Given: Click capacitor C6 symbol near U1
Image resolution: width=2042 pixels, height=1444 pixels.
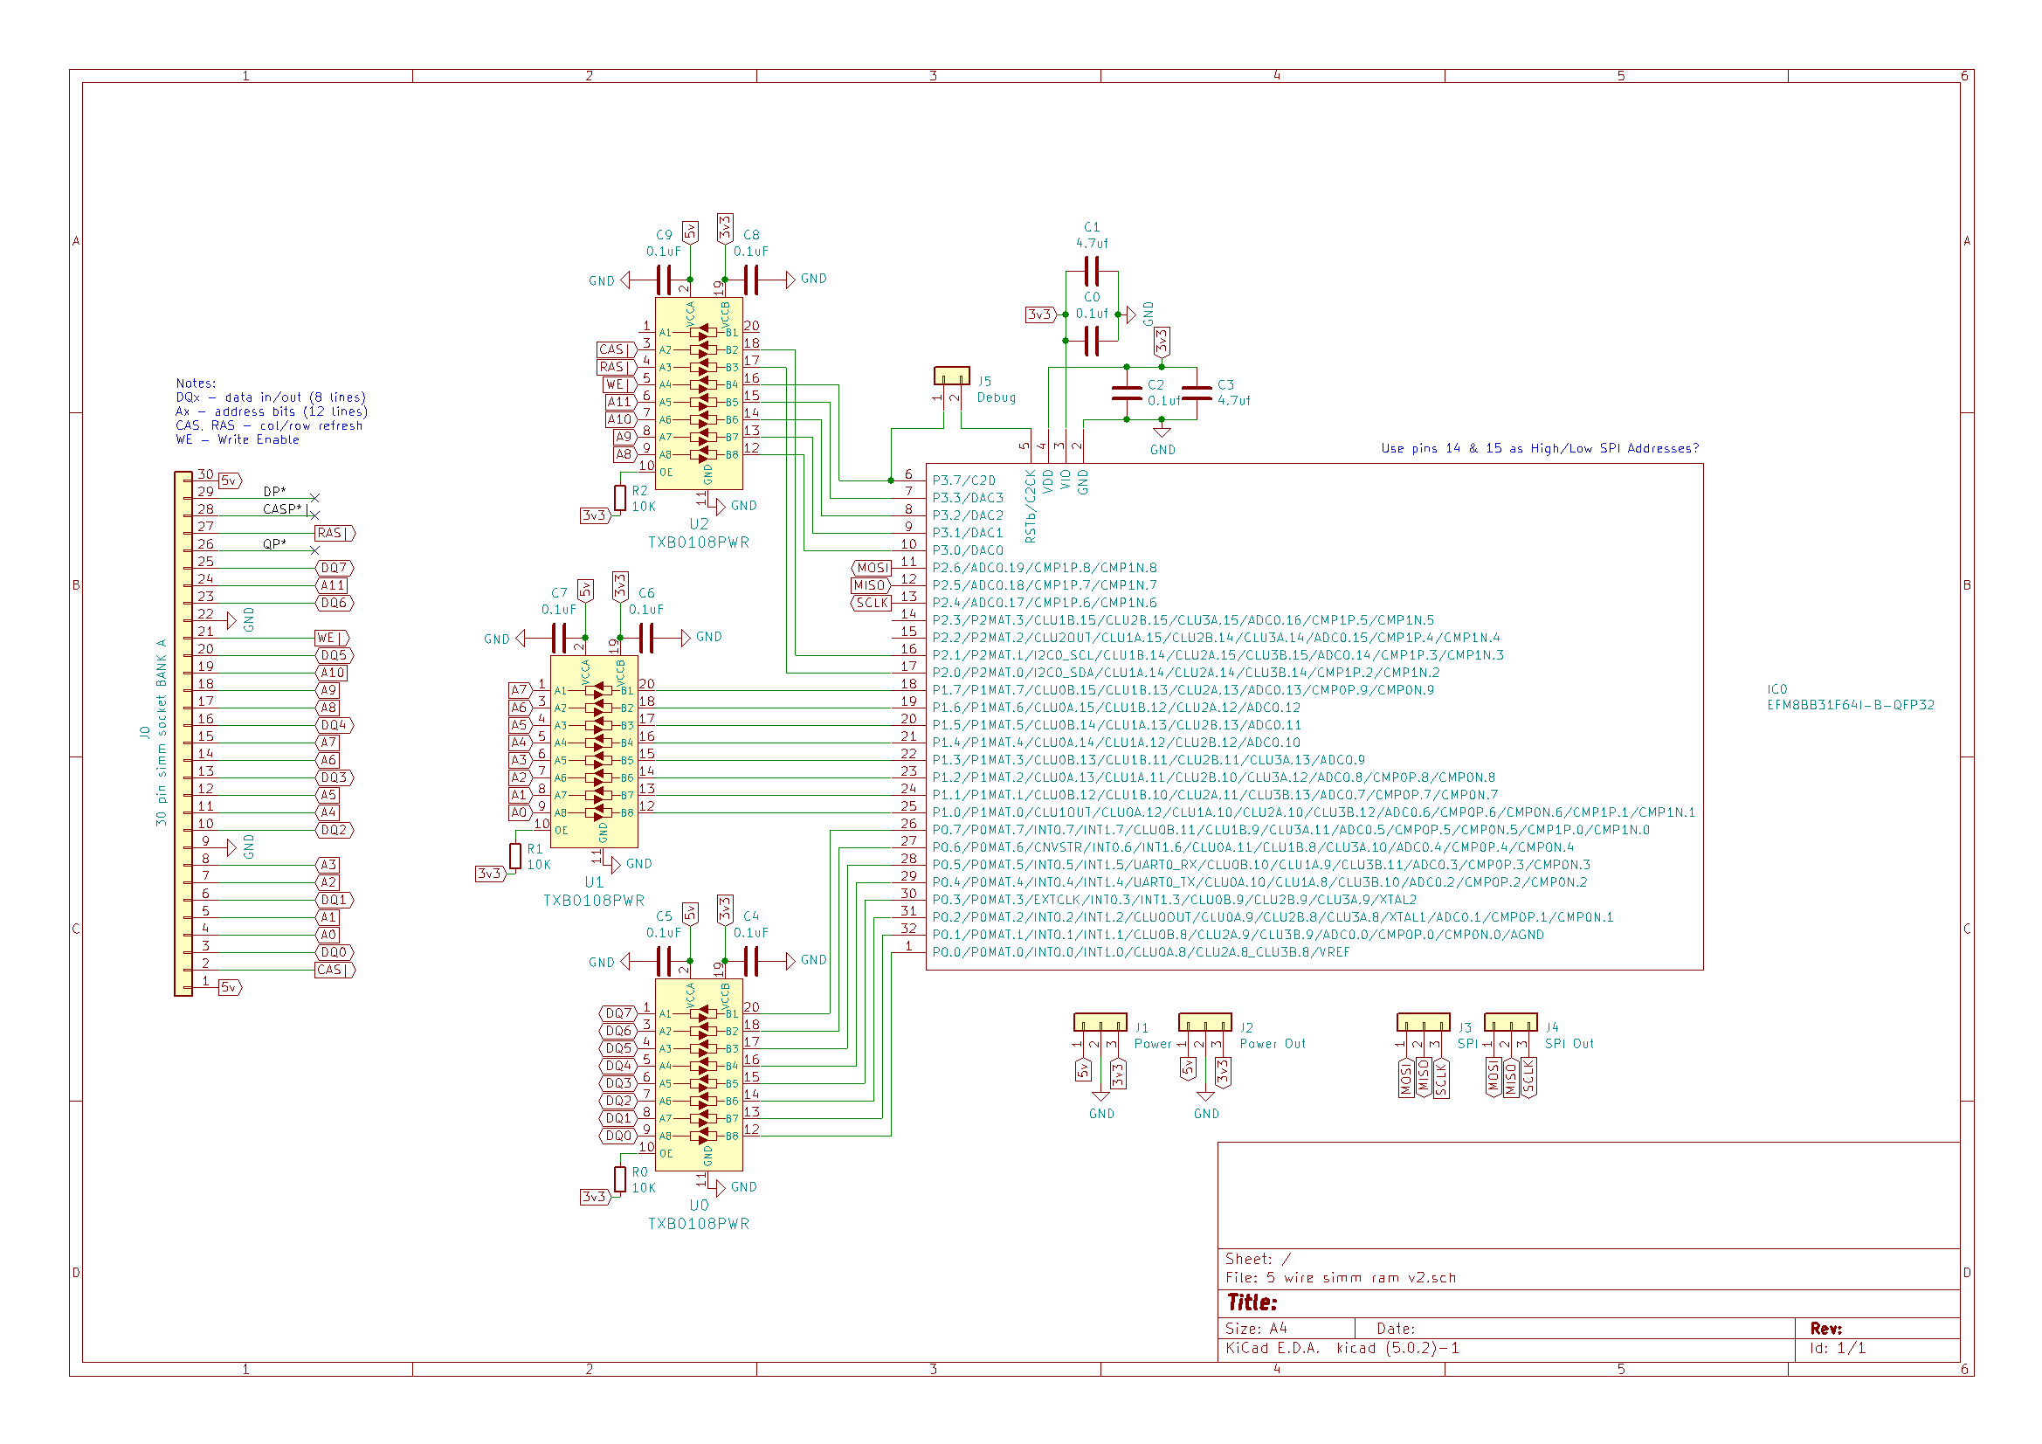Looking at the screenshot, I should point(645,637).
